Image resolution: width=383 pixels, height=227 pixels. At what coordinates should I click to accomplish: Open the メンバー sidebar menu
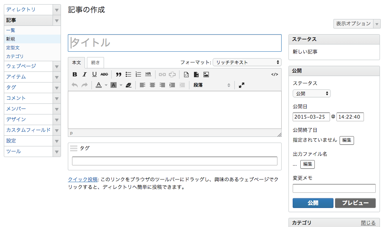pyautogui.click(x=16, y=108)
